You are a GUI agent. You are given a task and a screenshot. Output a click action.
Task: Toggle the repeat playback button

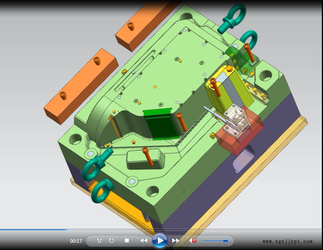coord(111,241)
